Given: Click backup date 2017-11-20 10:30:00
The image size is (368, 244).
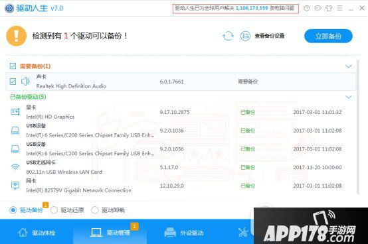Looking at the screenshot, I should (x=318, y=167).
